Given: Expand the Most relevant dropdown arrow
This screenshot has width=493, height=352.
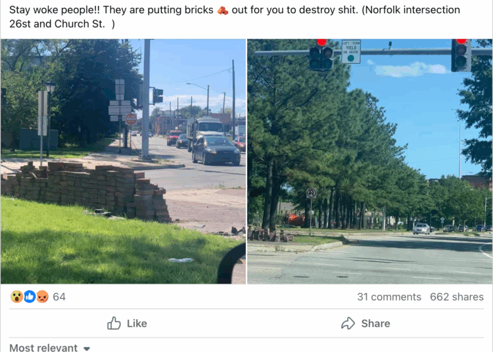Looking at the screenshot, I should tap(87, 348).
